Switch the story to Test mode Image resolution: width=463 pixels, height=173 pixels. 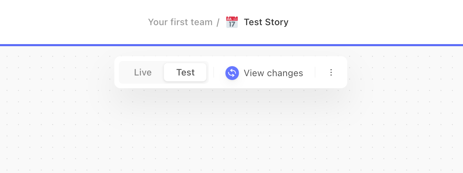point(185,72)
